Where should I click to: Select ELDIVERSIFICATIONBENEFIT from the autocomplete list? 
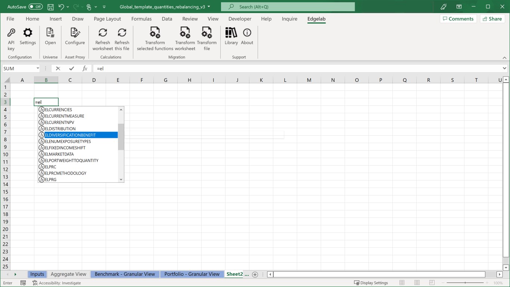[78, 135]
